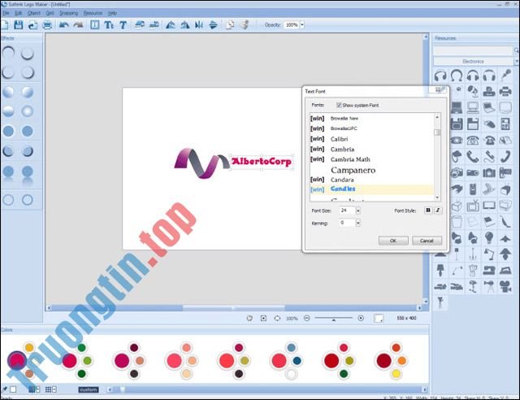Select the AlbertoCorp text on canvas
The height and width of the screenshot is (400, 520).
point(262,162)
